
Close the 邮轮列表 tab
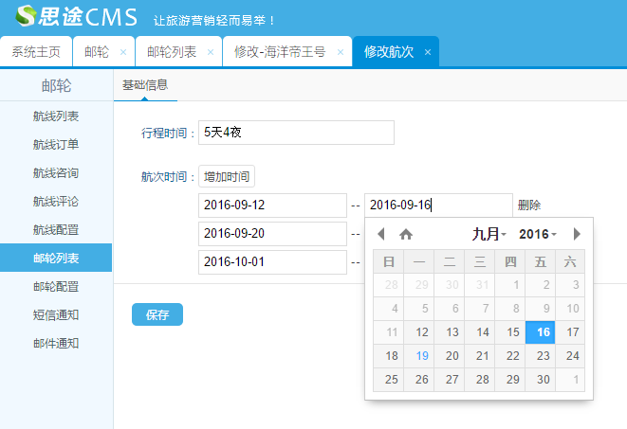click(x=211, y=52)
